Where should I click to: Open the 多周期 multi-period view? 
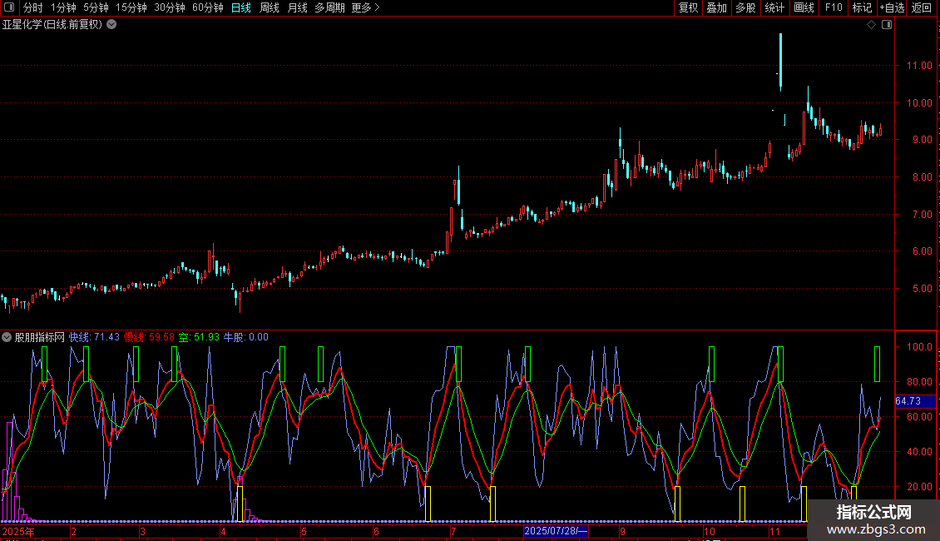coord(330,7)
